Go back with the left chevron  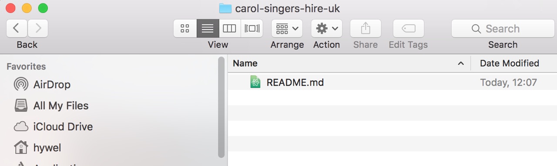pos(17,29)
